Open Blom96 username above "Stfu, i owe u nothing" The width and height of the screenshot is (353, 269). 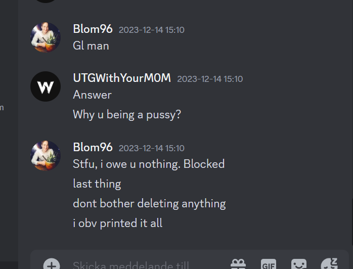click(93, 148)
